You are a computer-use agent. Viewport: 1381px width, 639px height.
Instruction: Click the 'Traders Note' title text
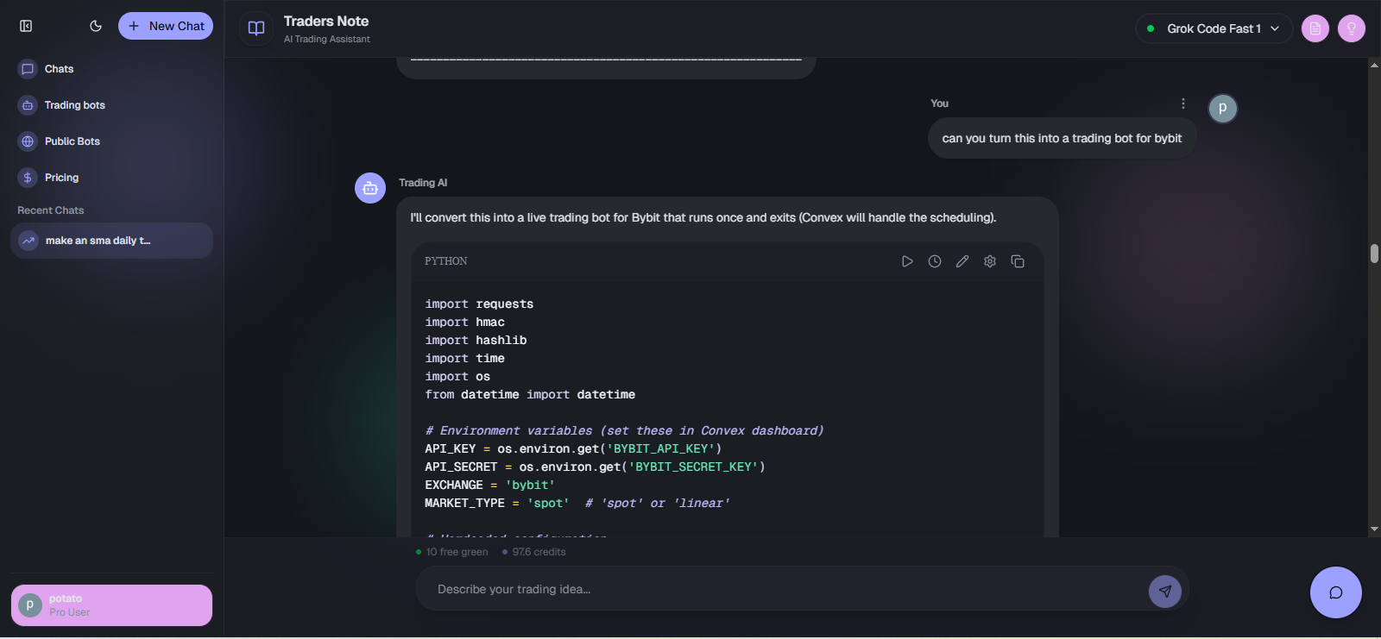(326, 21)
